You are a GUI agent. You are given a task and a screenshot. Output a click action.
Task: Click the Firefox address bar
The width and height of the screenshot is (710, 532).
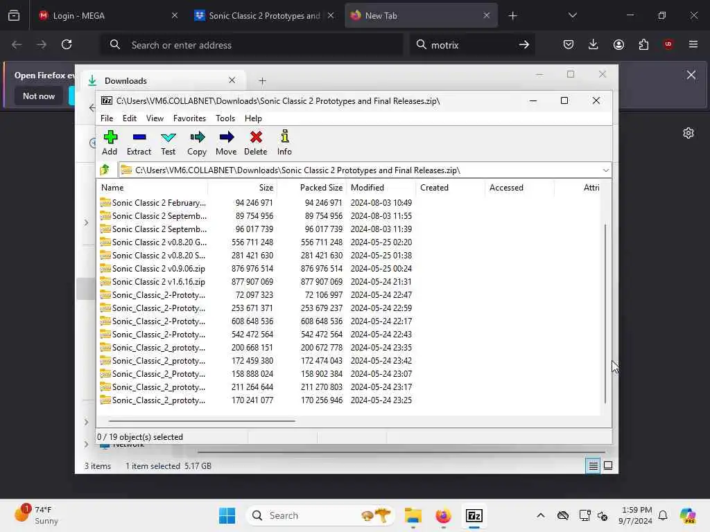pos(251,45)
